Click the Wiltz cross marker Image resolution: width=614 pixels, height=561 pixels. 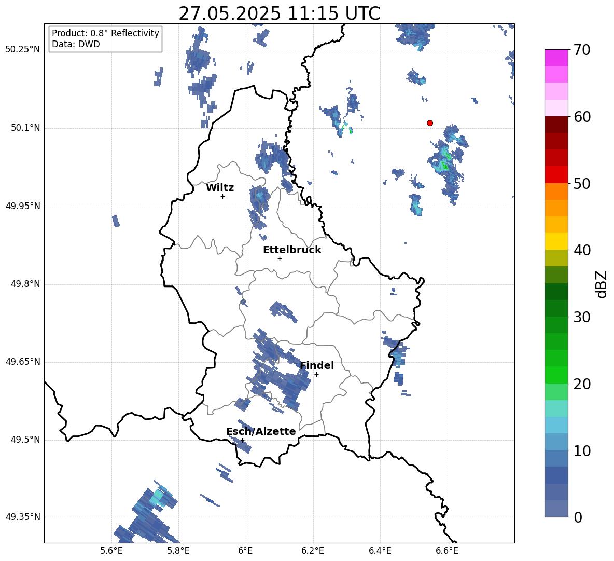pyautogui.click(x=223, y=196)
